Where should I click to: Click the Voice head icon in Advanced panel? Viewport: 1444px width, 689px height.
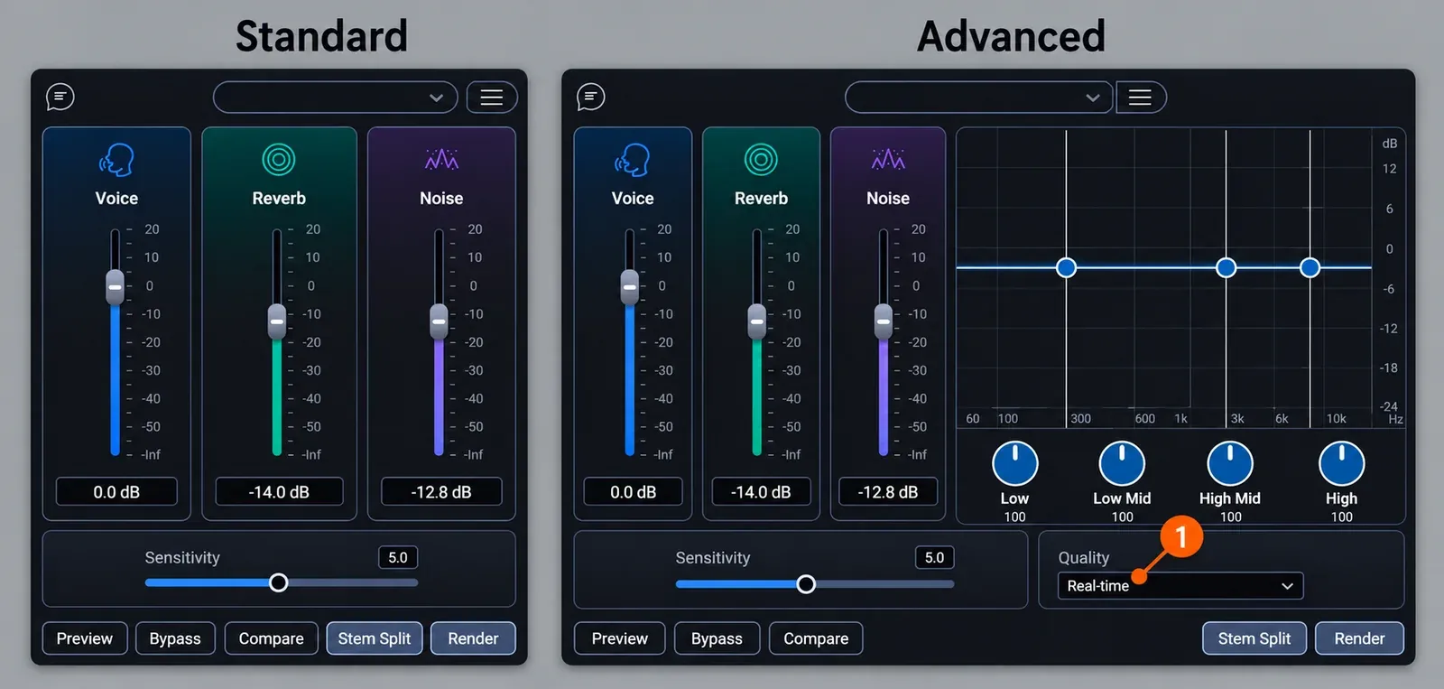point(633,161)
